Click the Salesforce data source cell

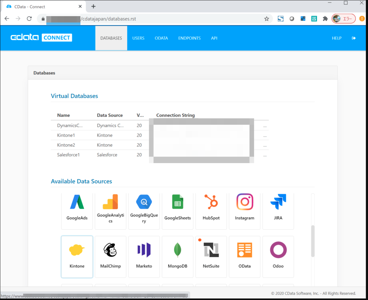point(107,155)
